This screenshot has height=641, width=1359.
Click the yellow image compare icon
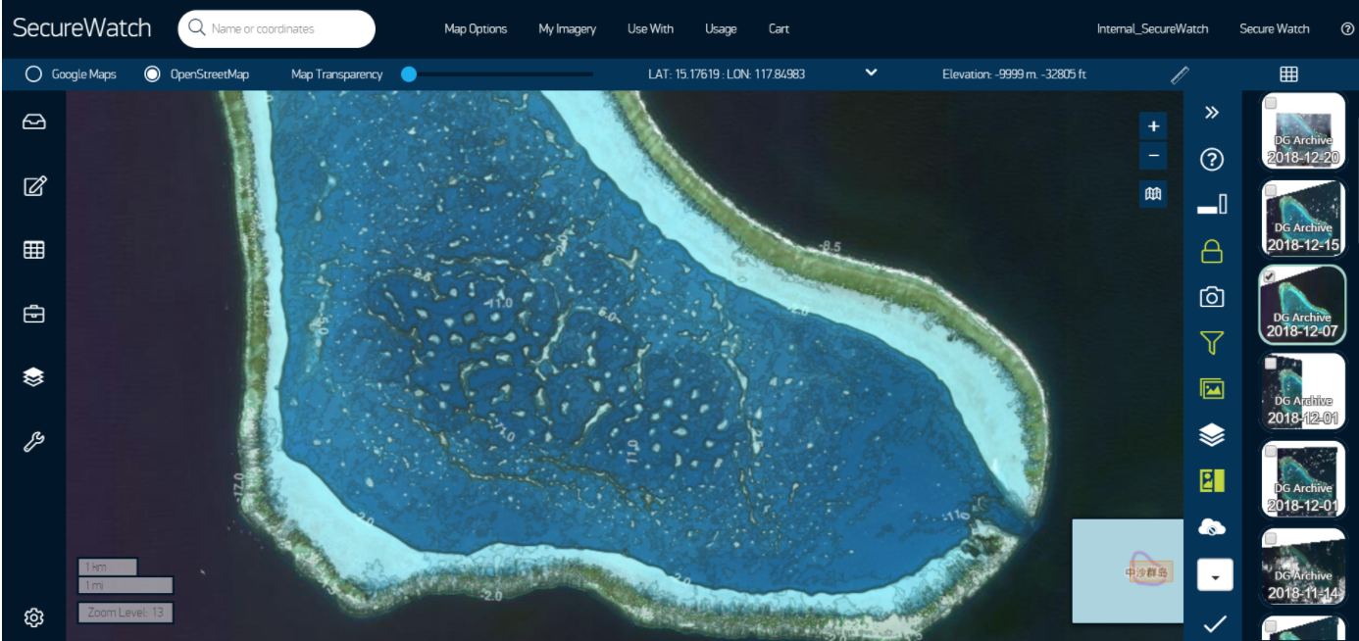tap(1212, 480)
